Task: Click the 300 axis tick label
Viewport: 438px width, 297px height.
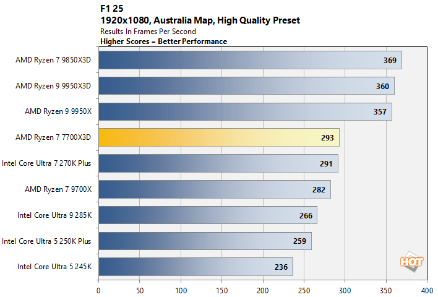Action: [x=345, y=291]
